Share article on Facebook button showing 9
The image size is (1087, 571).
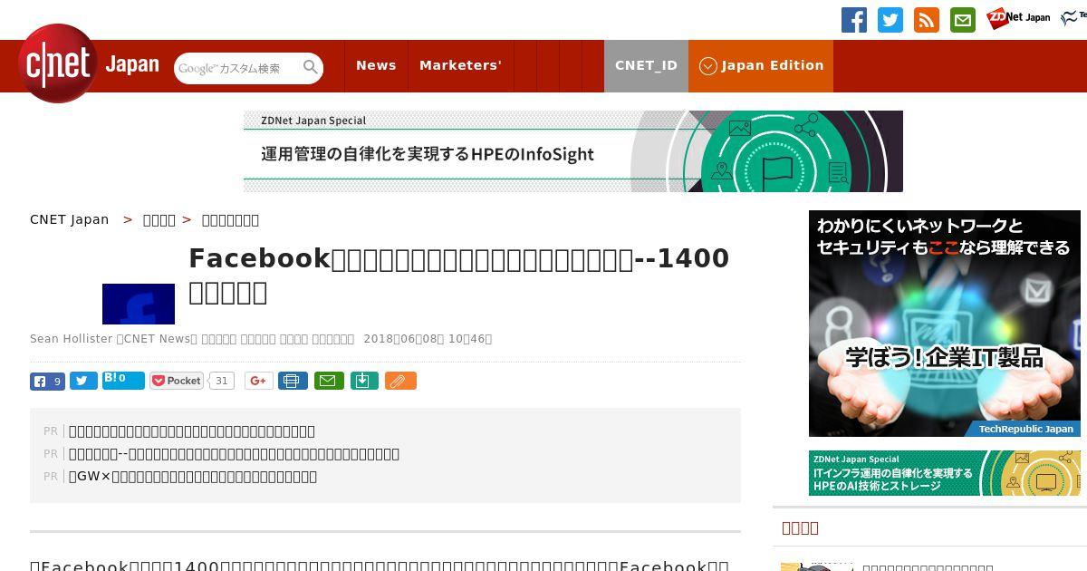[x=47, y=381]
